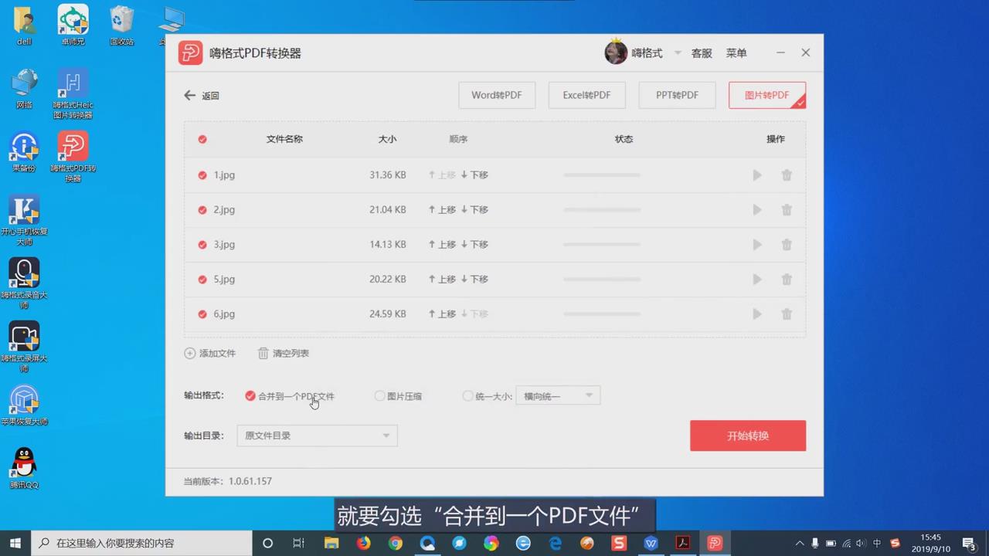Select the 苹果恢复大师 desktop icon

tap(24, 405)
